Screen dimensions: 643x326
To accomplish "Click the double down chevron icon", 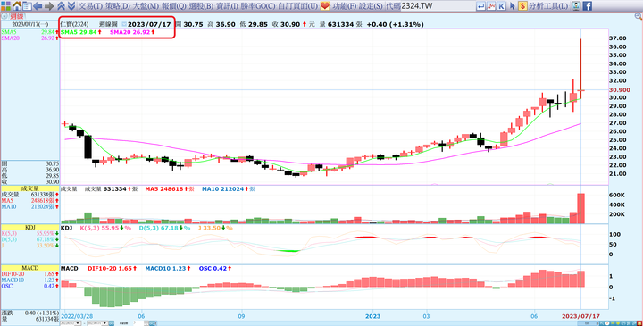I will pos(71,5).
